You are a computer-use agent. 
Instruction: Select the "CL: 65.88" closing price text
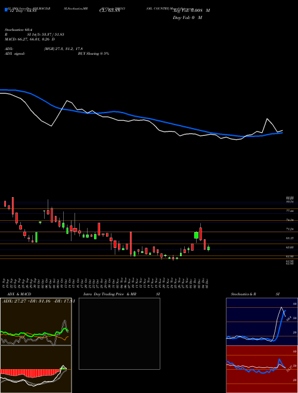110,11
